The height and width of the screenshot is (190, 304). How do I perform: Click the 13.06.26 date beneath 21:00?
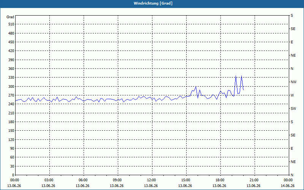point(253,186)
